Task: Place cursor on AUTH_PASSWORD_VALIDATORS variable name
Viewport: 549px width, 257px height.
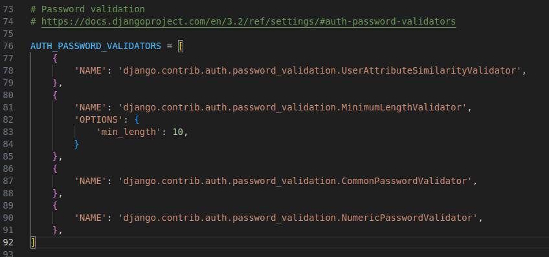Action: click(x=96, y=46)
